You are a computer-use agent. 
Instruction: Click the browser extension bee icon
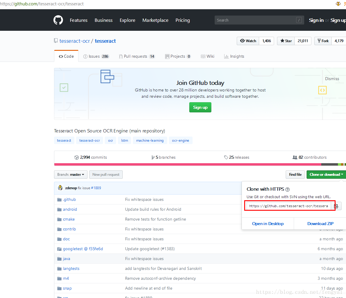click(338, 4)
